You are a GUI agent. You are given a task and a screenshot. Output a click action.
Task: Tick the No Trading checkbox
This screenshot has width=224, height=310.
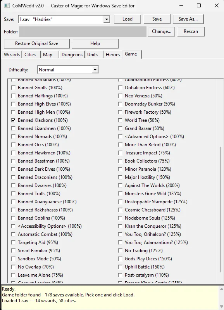point(120,251)
